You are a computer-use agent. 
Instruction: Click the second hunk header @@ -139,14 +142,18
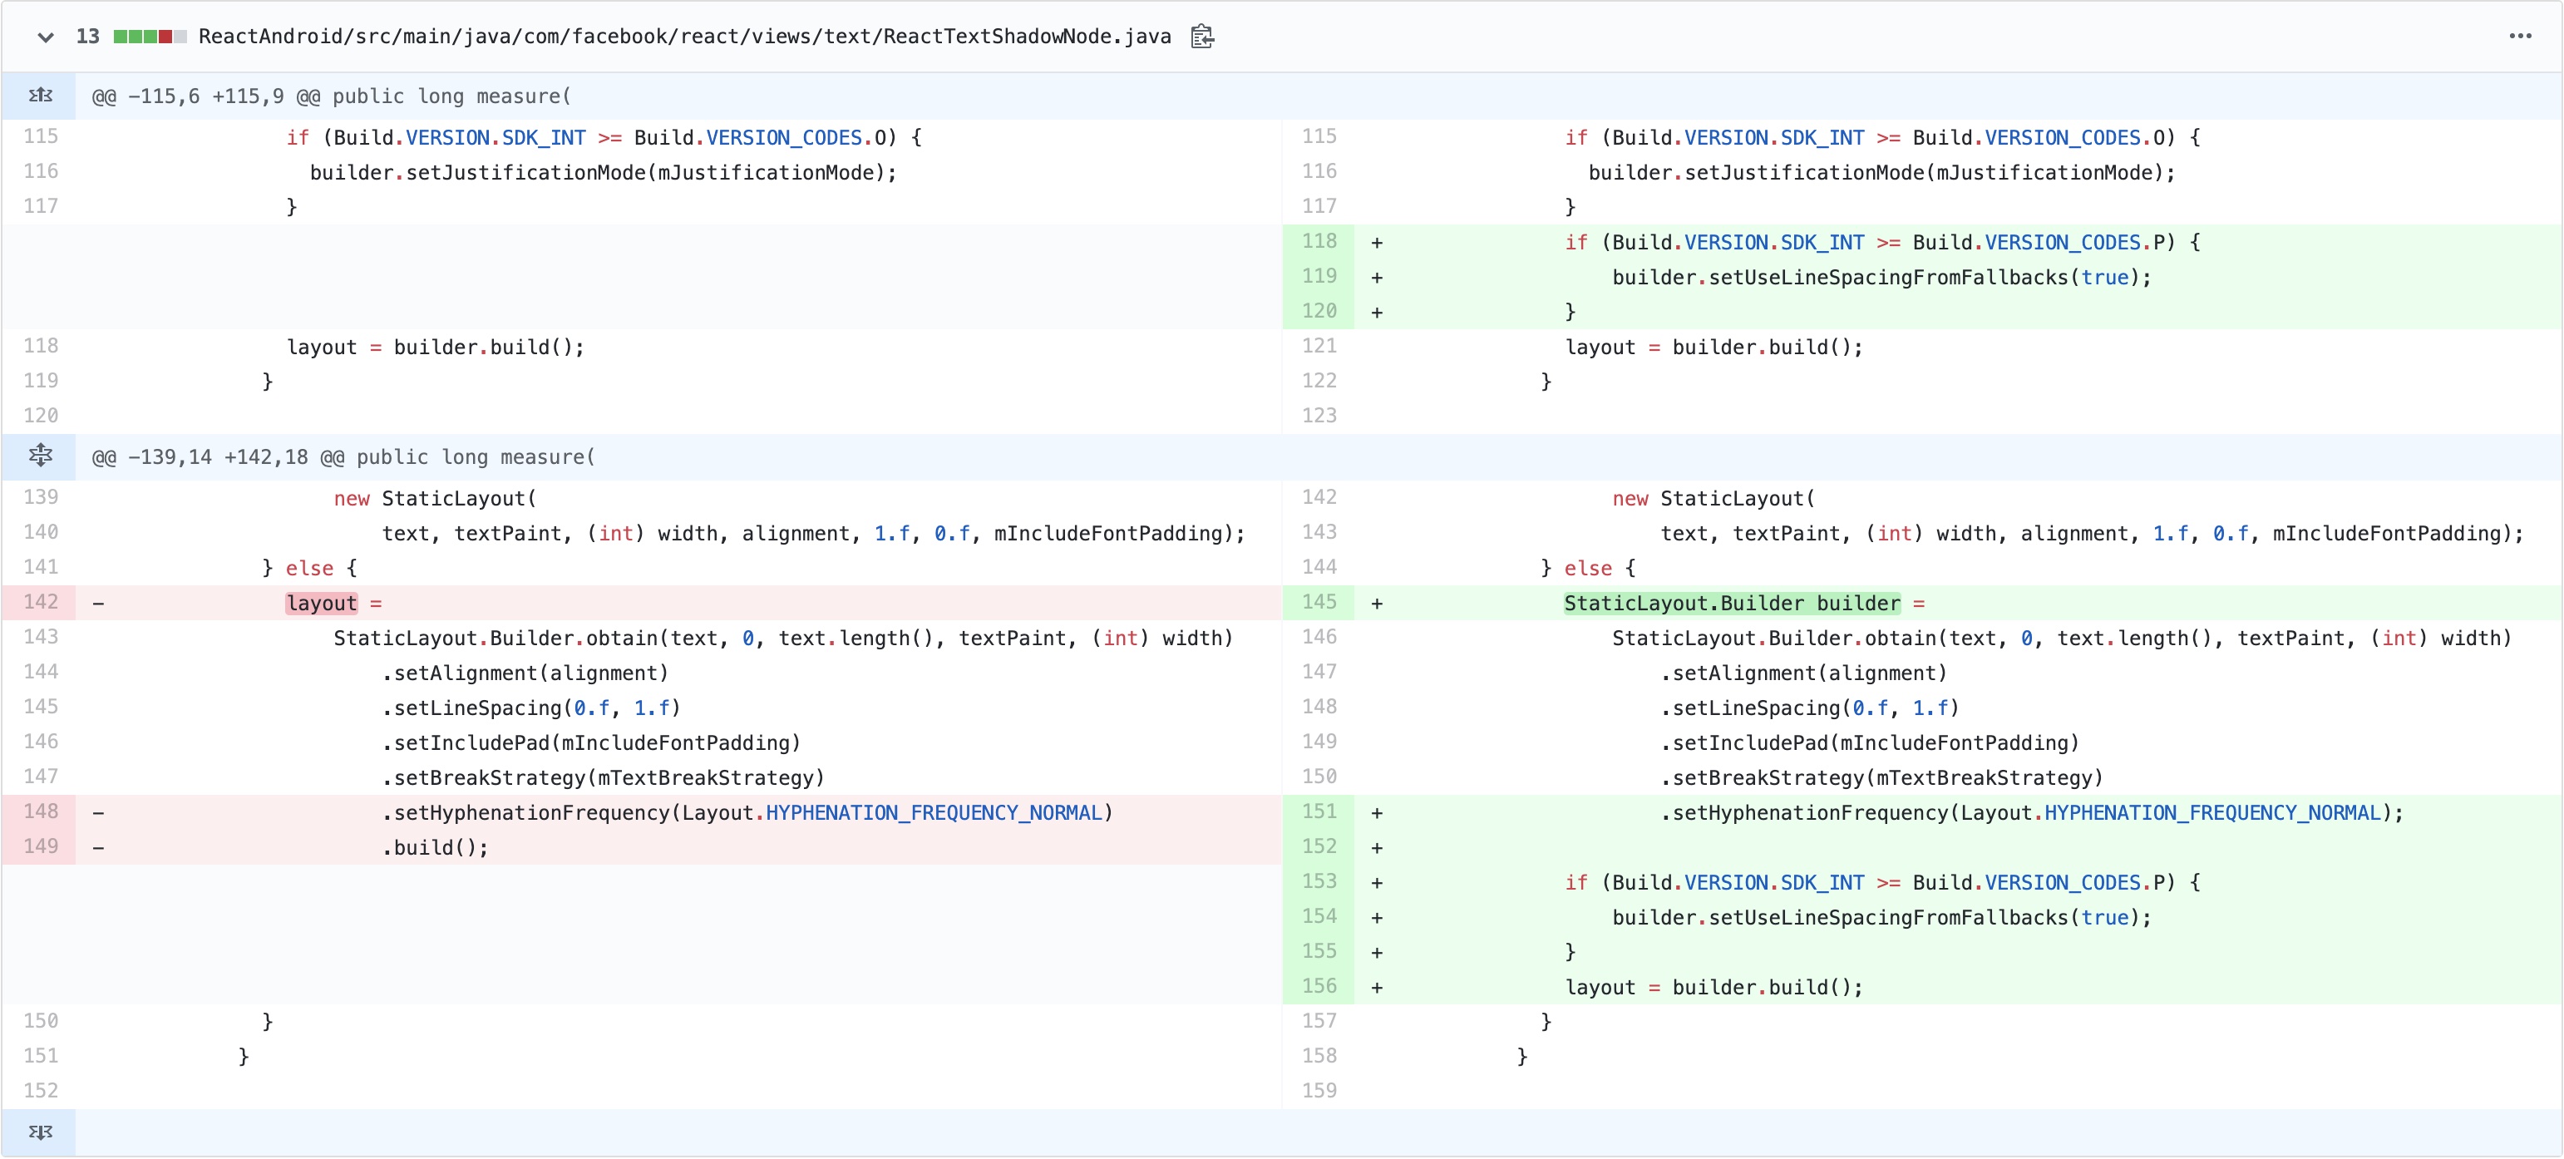point(343,457)
